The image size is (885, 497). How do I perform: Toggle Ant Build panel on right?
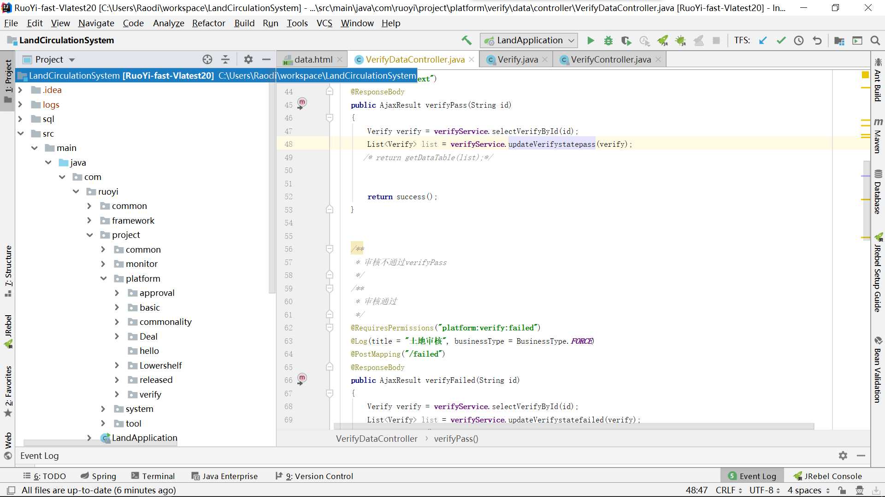tap(878, 80)
